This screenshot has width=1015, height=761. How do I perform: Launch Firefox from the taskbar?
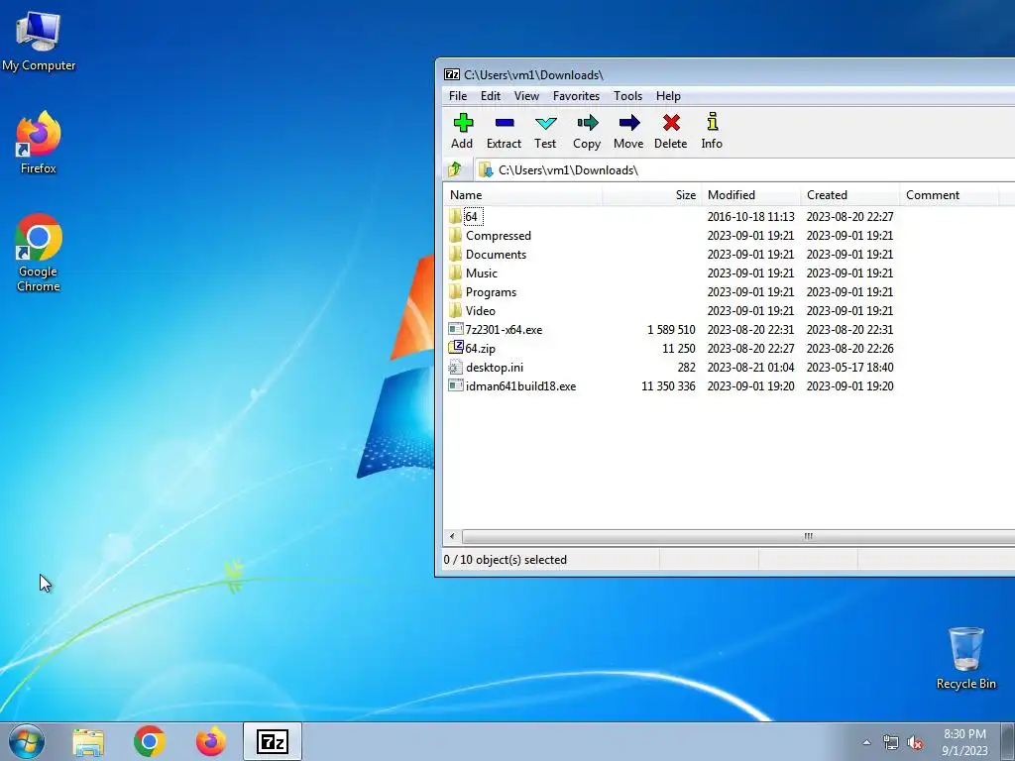(211, 741)
